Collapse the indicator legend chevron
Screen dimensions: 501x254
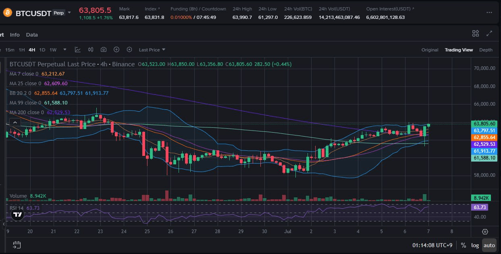pos(15,123)
